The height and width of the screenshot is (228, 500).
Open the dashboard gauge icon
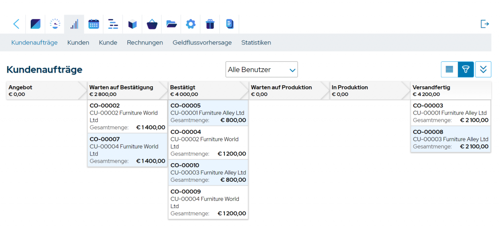55,24
